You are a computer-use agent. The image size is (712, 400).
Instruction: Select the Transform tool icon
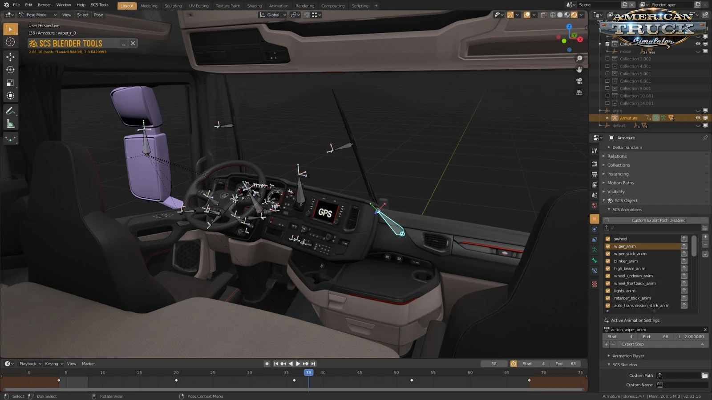(x=11, y=96)
